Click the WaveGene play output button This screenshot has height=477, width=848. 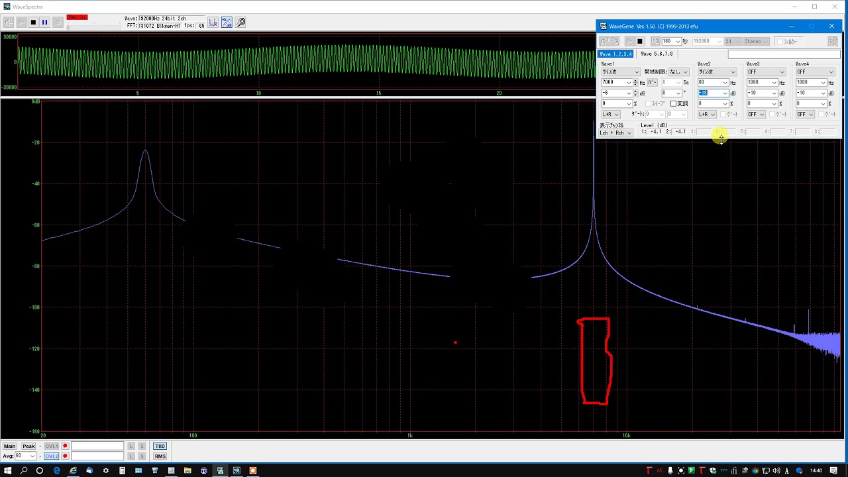point(629,41)
